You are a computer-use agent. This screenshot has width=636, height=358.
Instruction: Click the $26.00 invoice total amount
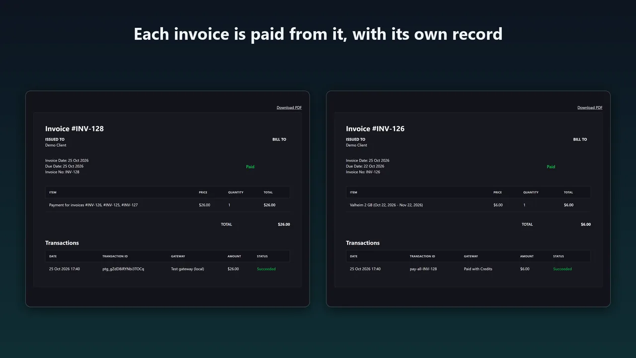click(x=284, y=224)
